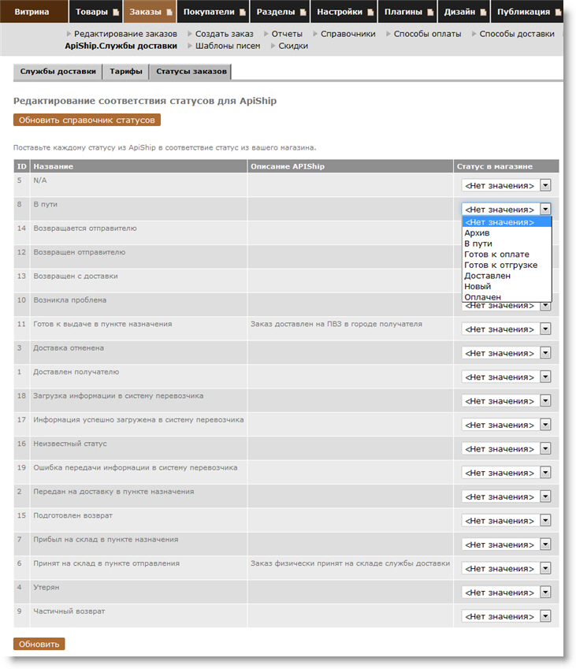Click Заказ доставлен на ПВЗ description

[336, 324]
